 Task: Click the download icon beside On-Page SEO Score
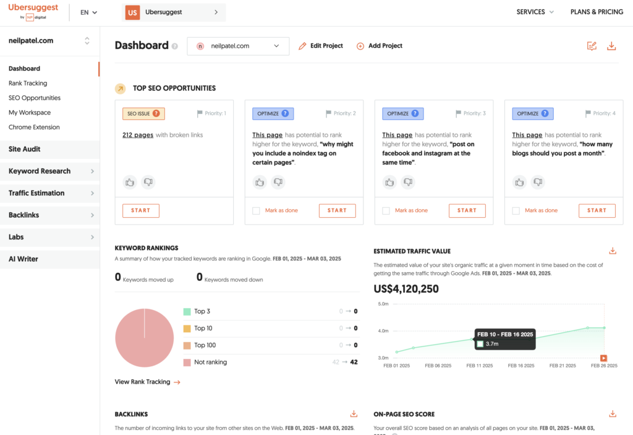click(613, 413)
